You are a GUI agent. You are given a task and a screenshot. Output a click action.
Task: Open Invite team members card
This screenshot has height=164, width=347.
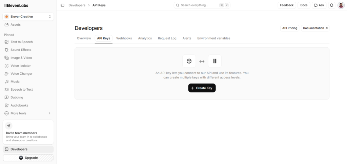(28, 132)
